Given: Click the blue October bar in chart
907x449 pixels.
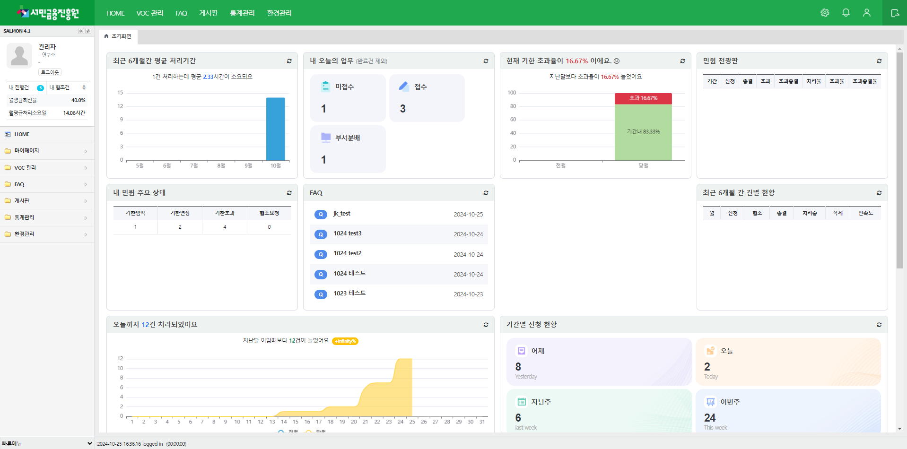Looking at the screenshot, I should (275, 129).
